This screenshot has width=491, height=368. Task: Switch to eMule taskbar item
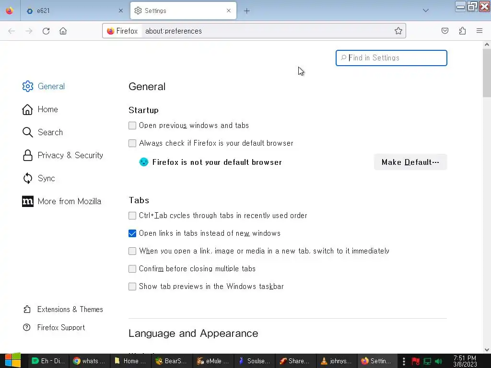213,361
